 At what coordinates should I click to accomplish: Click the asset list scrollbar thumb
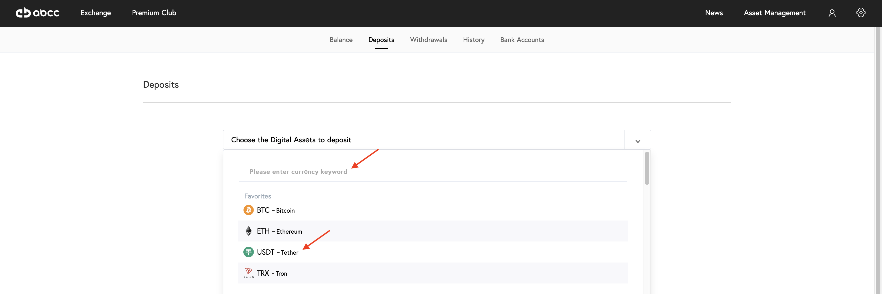pos(647,168)
